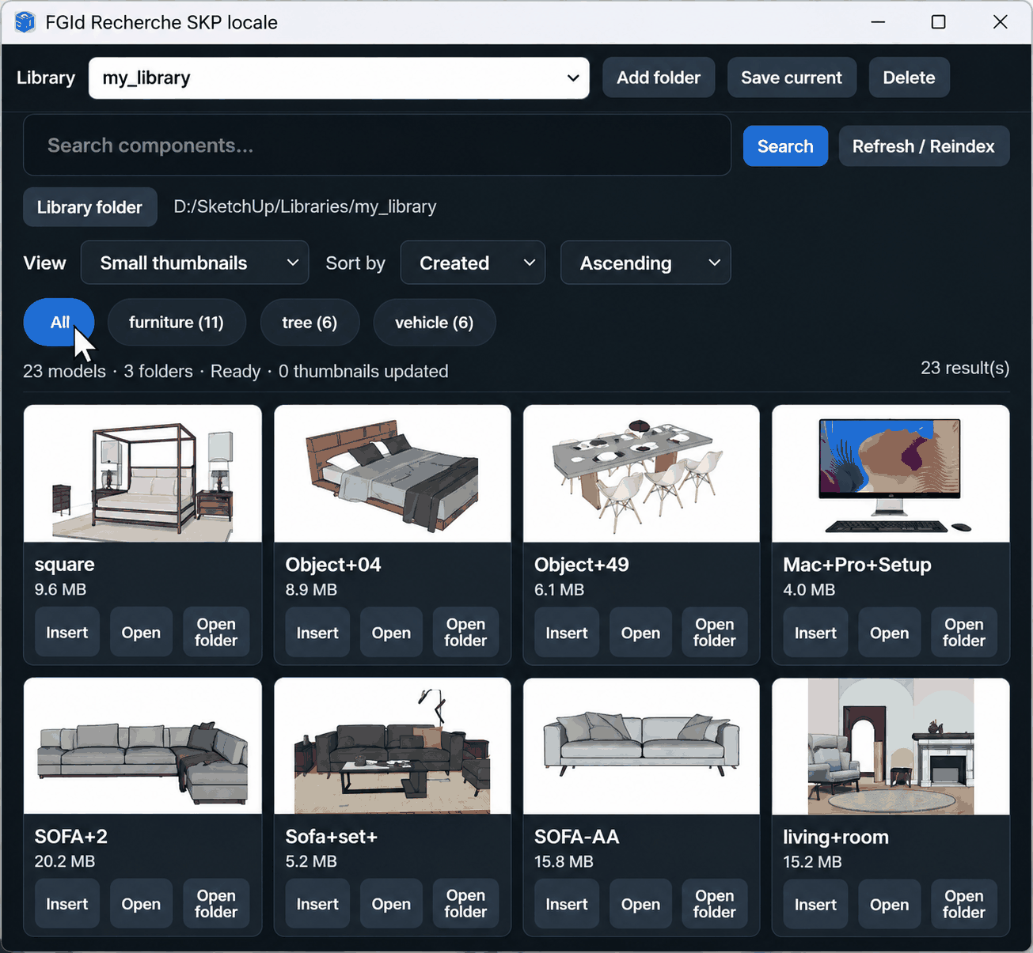Click the Library folder button
This screenshot has width=1033, height=953.
click(89, 207)
